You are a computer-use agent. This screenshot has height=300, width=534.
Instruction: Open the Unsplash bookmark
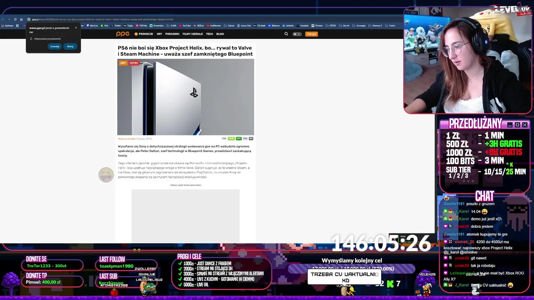click(x=302, y=25)
